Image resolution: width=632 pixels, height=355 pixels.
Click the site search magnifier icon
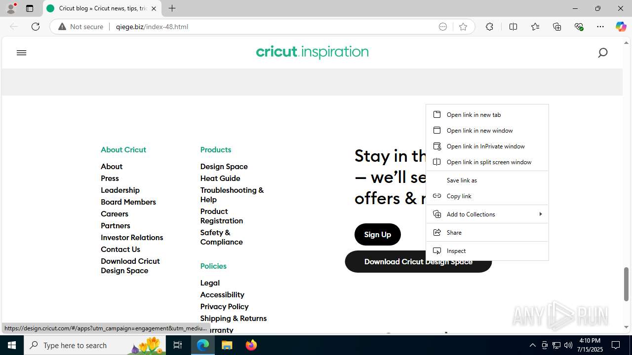tap(602, 53)
